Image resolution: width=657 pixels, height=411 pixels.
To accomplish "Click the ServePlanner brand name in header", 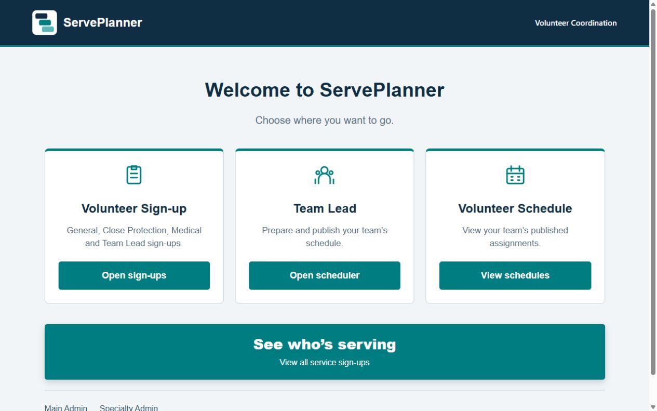I will tap(103, 23).
